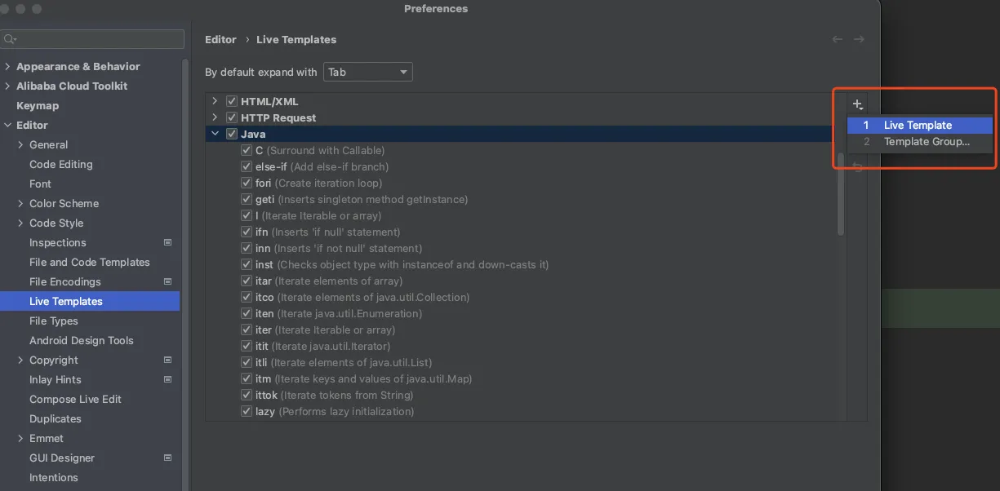Click the project-level icon beside Copyright

(x=168, y=360)
